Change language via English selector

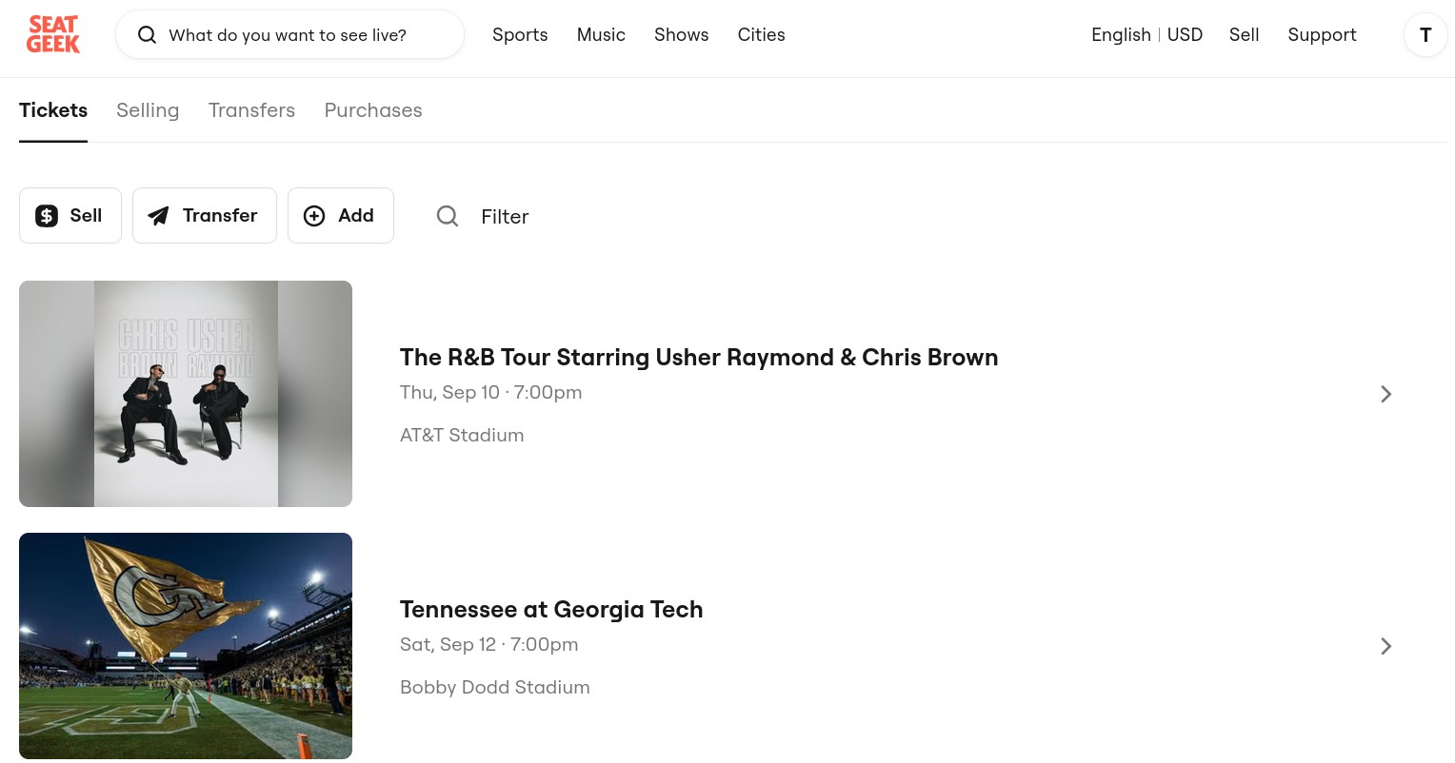pos(1121,35)
